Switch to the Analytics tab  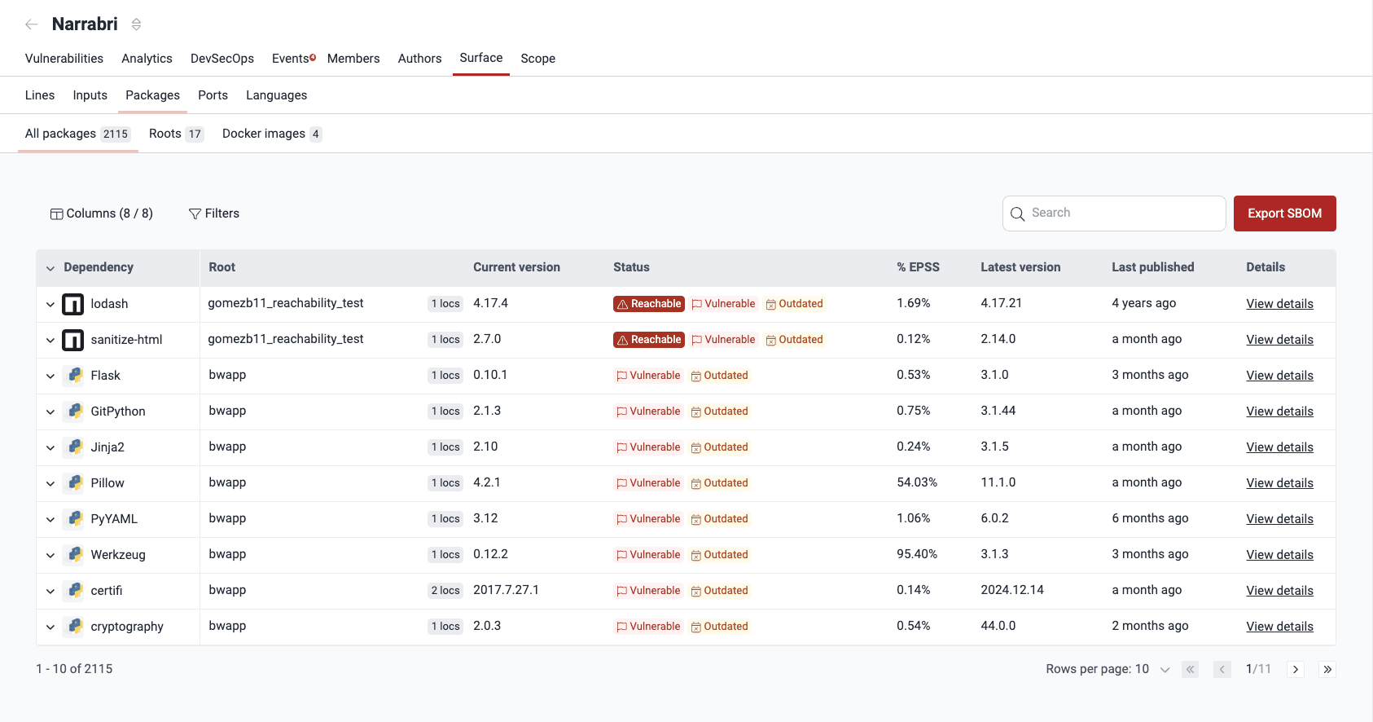(147, 59)
